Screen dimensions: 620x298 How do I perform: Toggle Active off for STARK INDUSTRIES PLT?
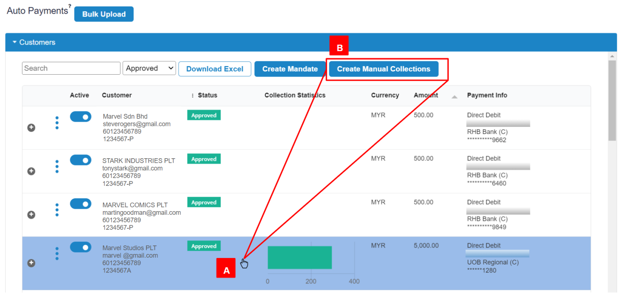coord(80,160)
